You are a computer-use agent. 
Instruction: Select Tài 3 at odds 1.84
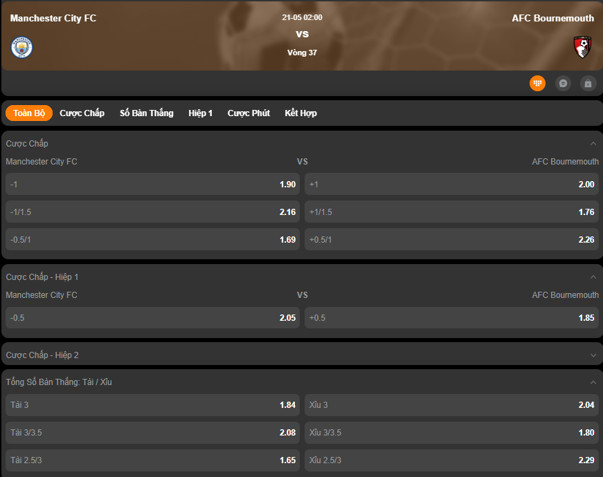pos(152,405)
